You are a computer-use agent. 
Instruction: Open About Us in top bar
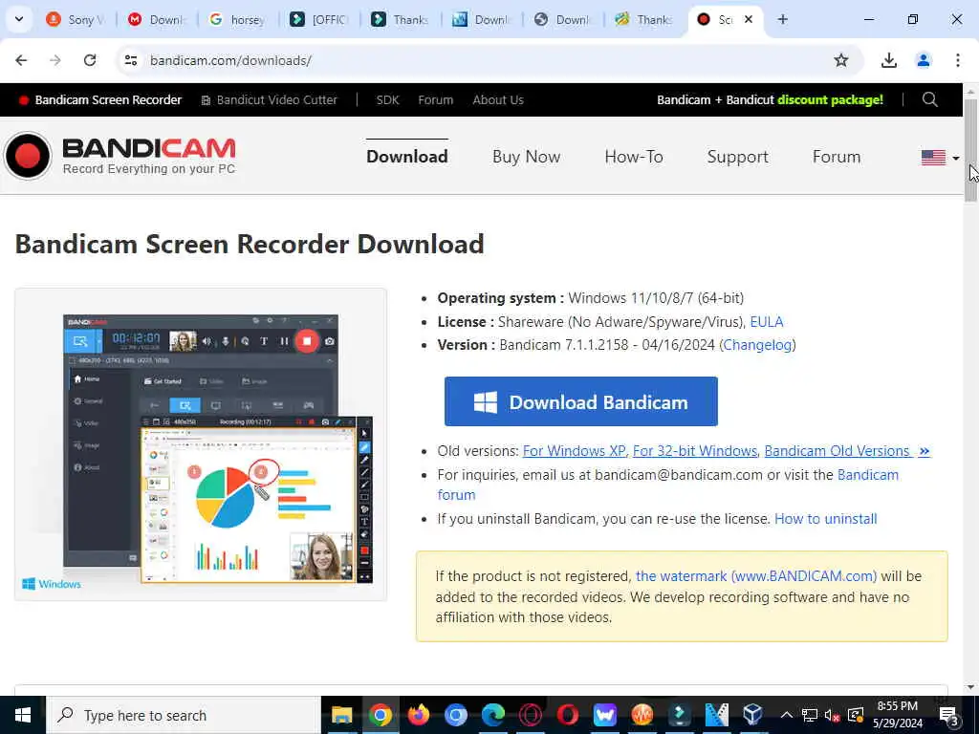coord(497,99)
